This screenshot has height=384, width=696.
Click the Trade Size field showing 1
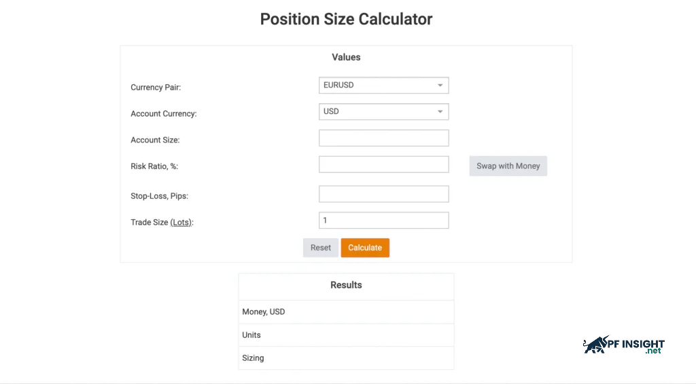point(383,220)
